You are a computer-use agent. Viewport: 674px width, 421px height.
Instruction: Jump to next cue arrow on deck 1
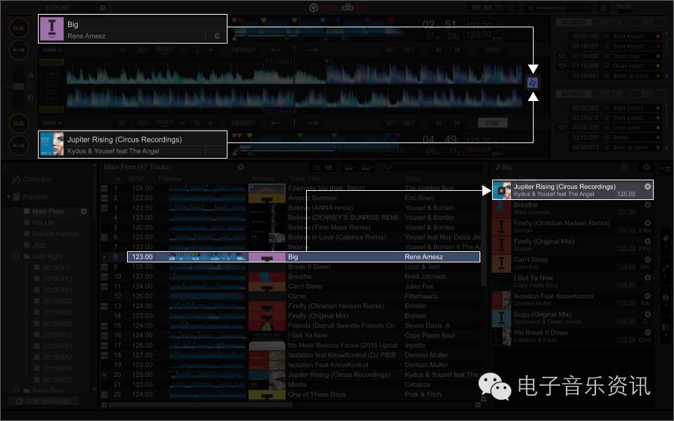313,50
